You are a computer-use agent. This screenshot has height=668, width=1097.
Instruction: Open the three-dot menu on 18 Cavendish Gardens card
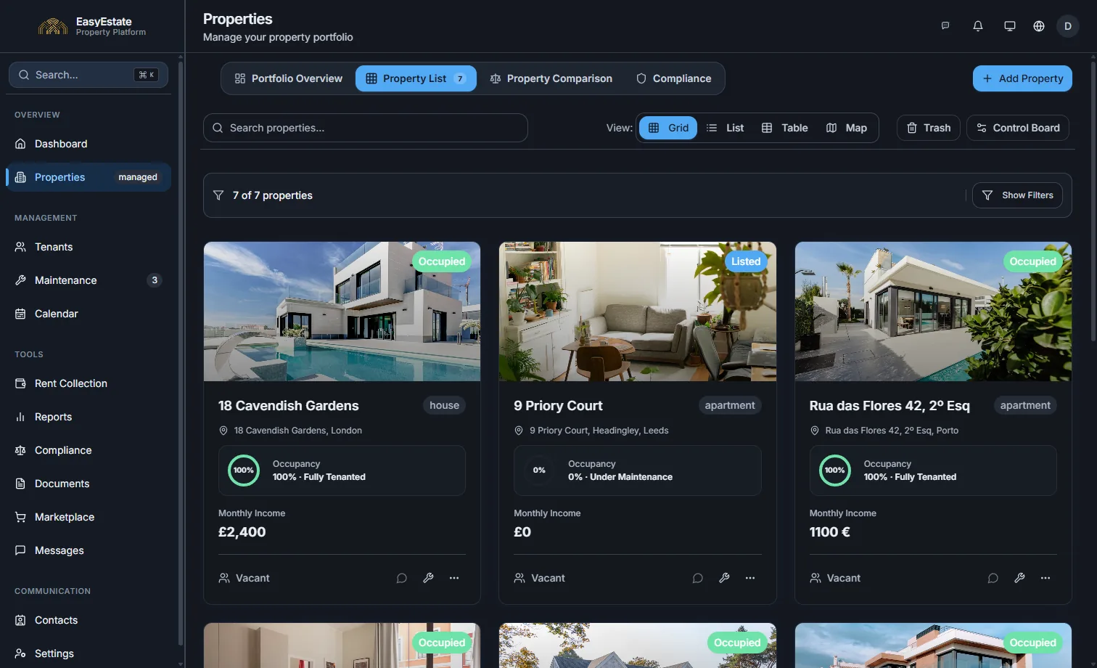click(454, 578)
